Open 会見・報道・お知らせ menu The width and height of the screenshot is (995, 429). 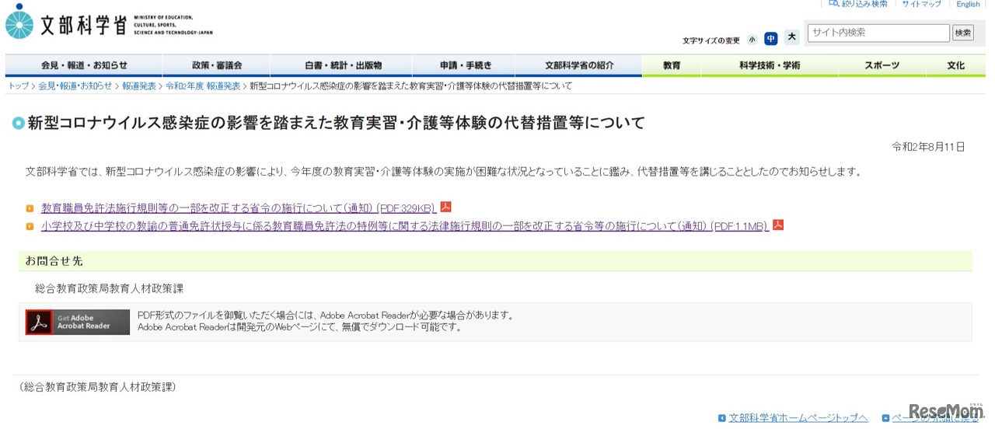(84, 66)
